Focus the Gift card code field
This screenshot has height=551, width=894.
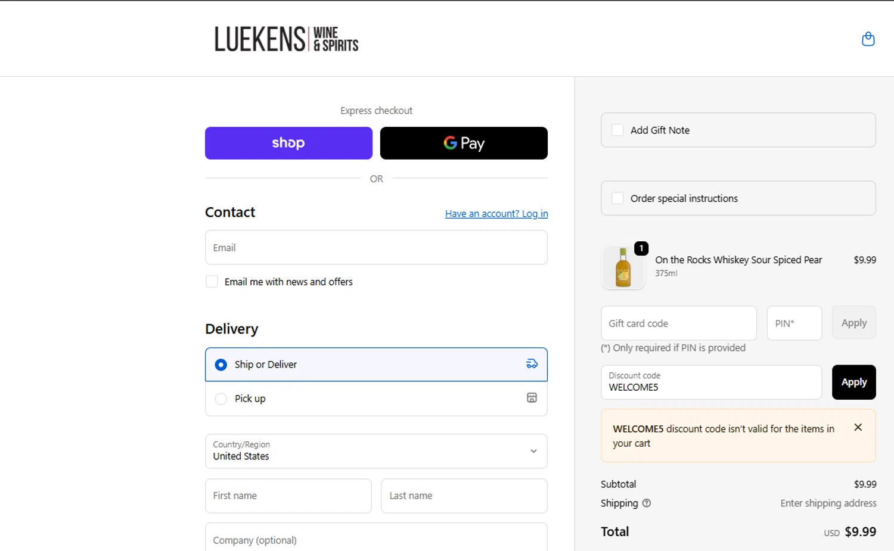tap(678, 323)
